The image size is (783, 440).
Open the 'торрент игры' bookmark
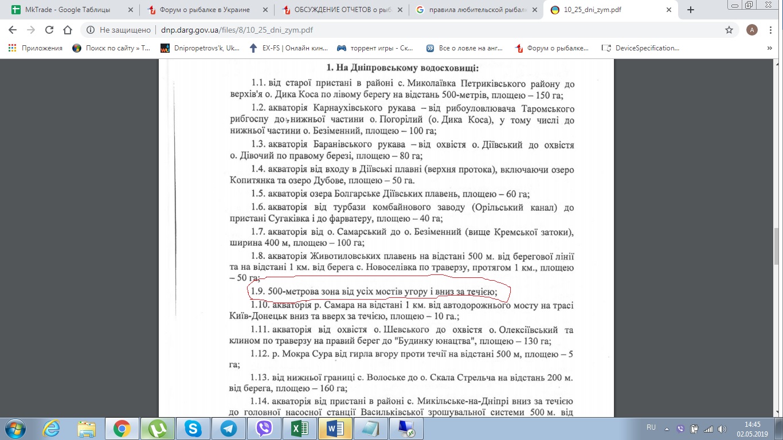click(378, 48)
